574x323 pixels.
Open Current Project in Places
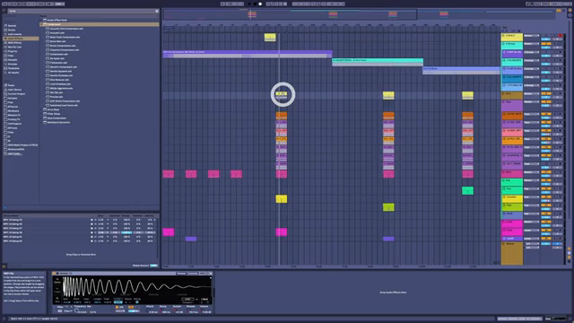click(x=16, y=93)
